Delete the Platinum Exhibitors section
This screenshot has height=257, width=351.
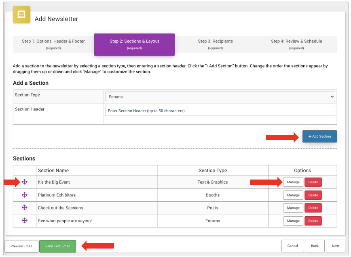click(313, 195)
